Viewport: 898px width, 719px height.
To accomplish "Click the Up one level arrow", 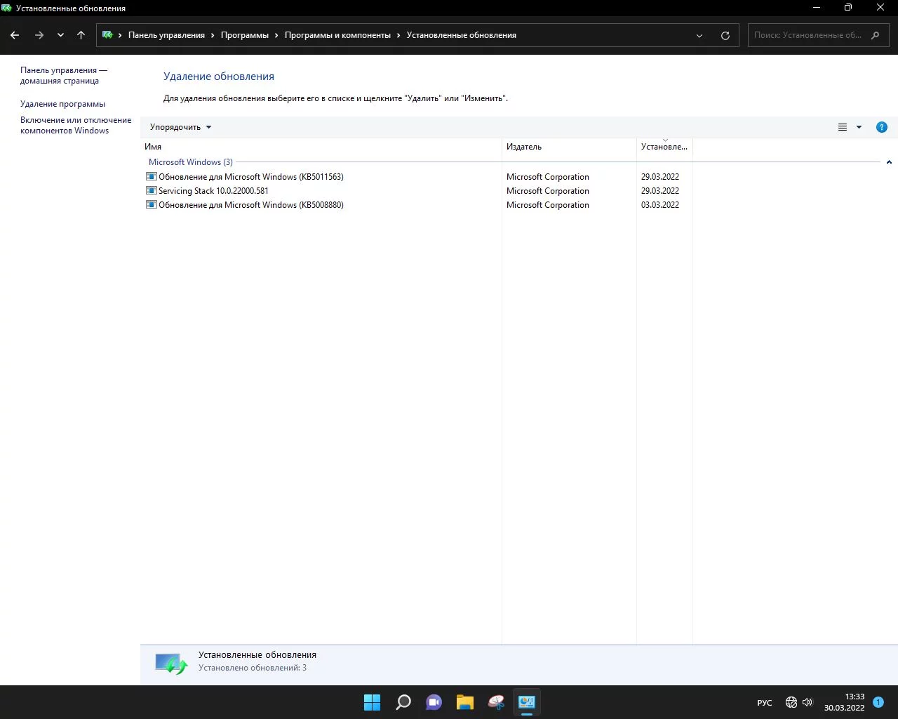I will point(81,35).
